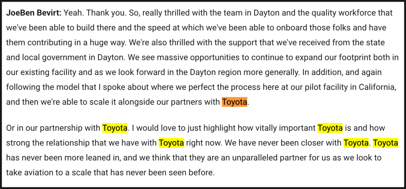
Task: Click highlighted Toyota before "right now"
Action: pos(171,143)
